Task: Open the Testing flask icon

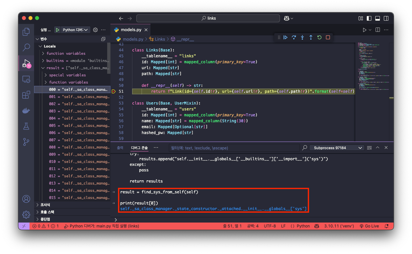Action: pos(26,126)
